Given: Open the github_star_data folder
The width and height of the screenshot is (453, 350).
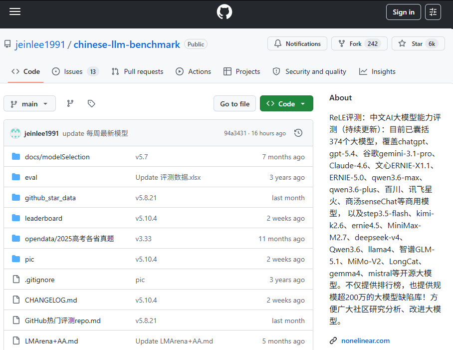Looking at the screenshot, I should (x=50, y=198).
